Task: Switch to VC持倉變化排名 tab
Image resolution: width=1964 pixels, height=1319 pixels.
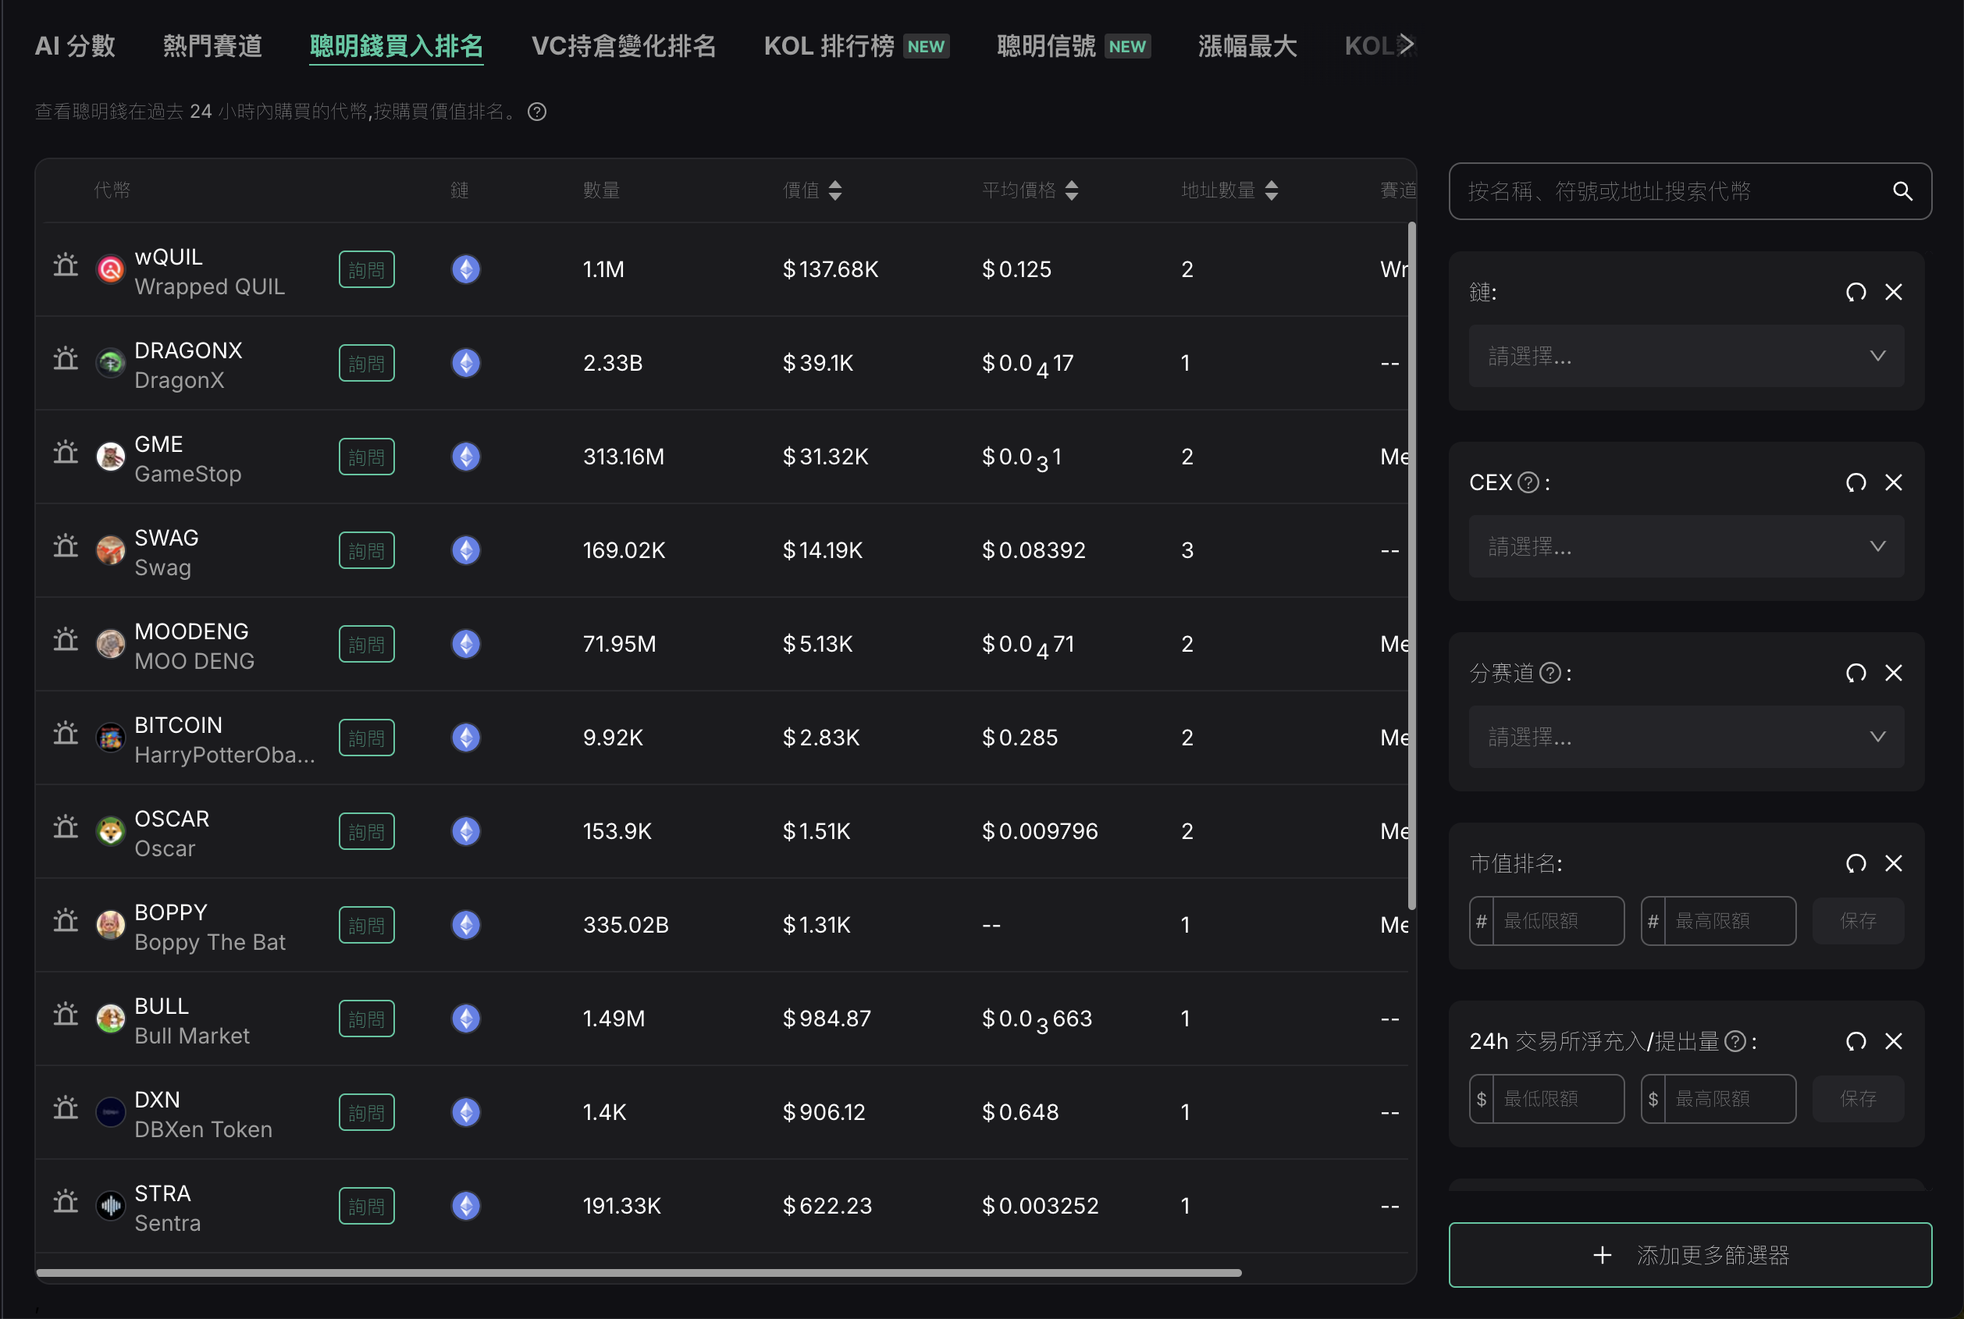Action: pyautogui.click(x=623, y=46)
